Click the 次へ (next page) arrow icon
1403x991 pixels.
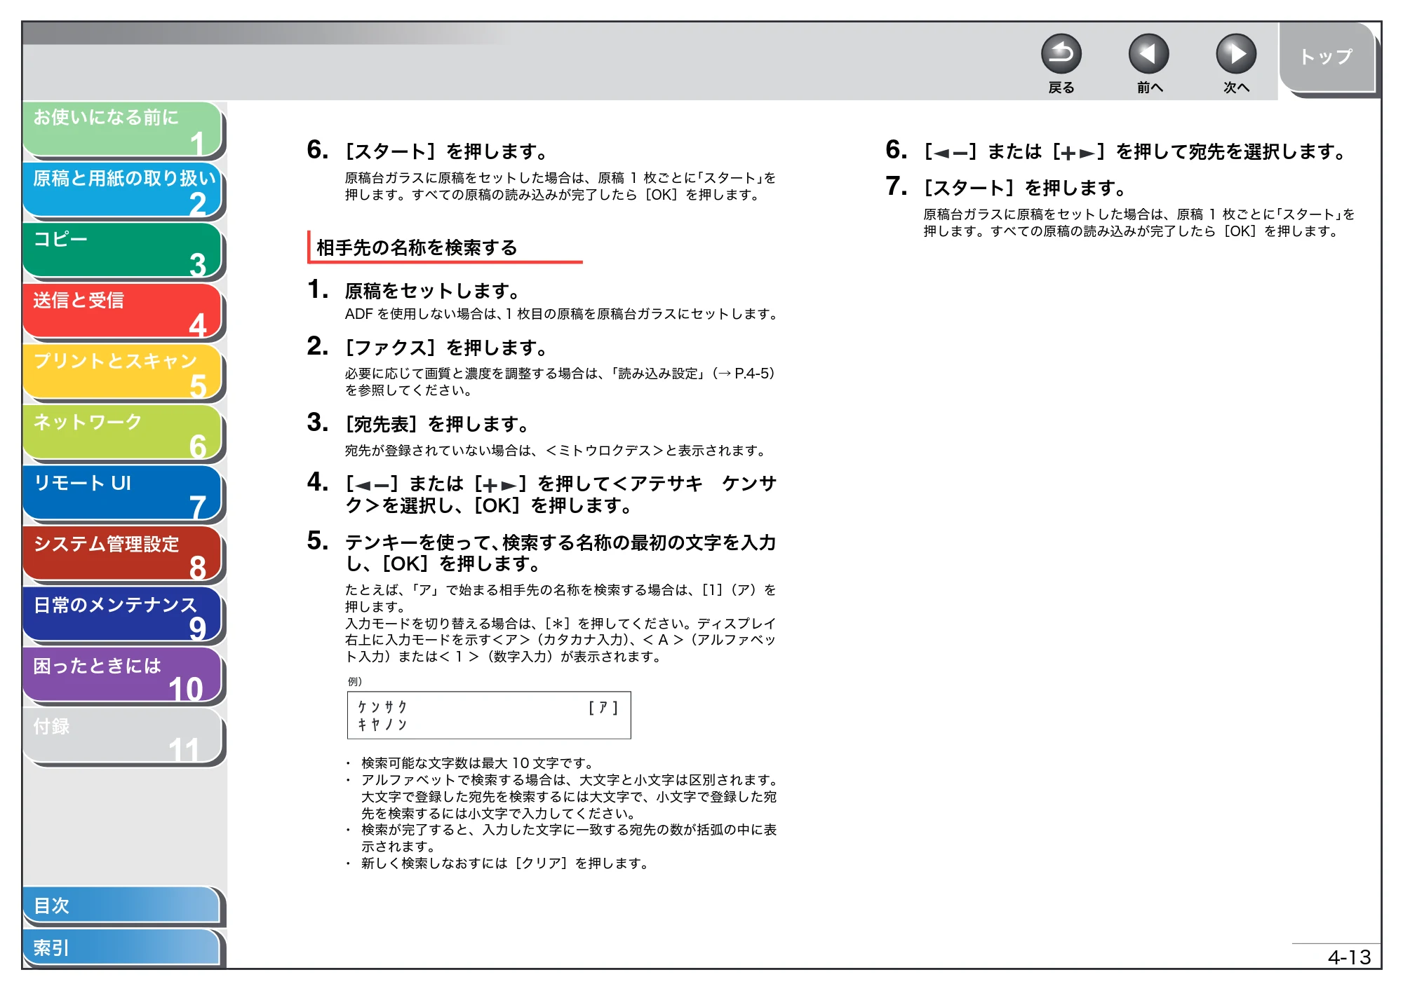pos(1235,54)
